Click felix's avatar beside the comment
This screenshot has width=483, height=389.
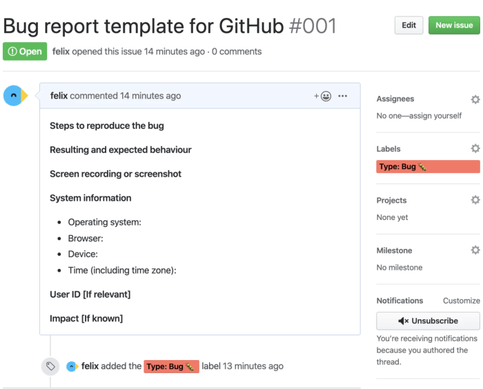(x=13, y=96)
